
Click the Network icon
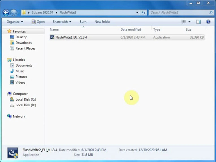[x=9, y=116]
